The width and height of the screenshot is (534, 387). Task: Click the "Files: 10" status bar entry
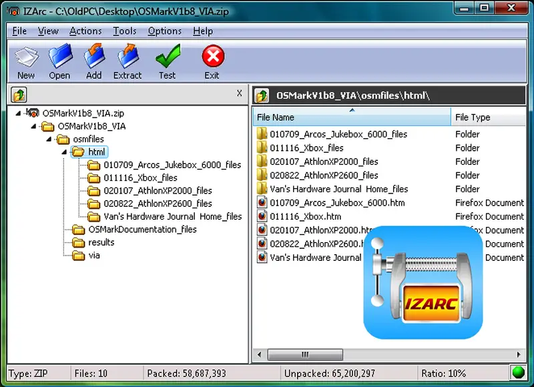pos(91,374)
